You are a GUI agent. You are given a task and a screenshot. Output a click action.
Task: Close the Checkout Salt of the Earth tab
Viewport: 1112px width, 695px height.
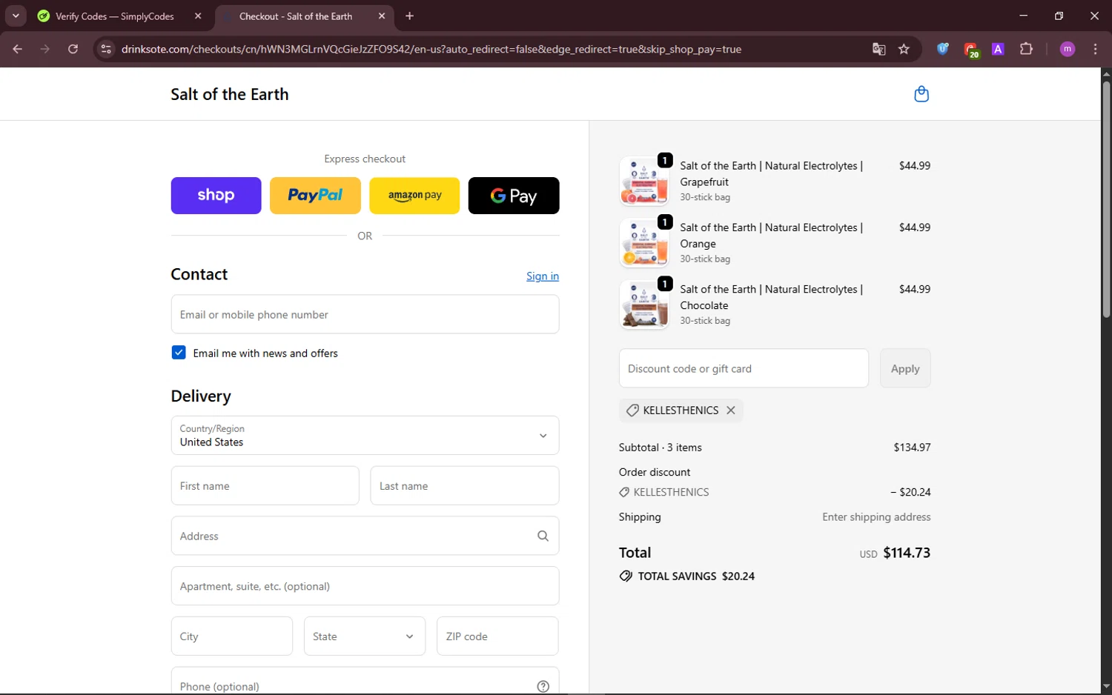(x=382, y=16)
